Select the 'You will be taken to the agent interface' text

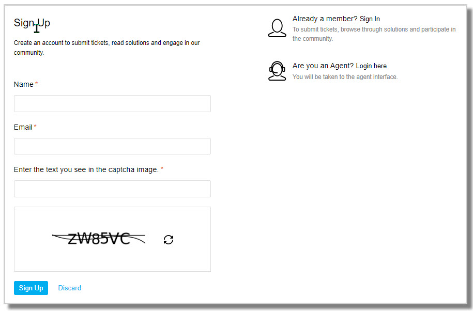pyautogui.click(x=345, y=77)
